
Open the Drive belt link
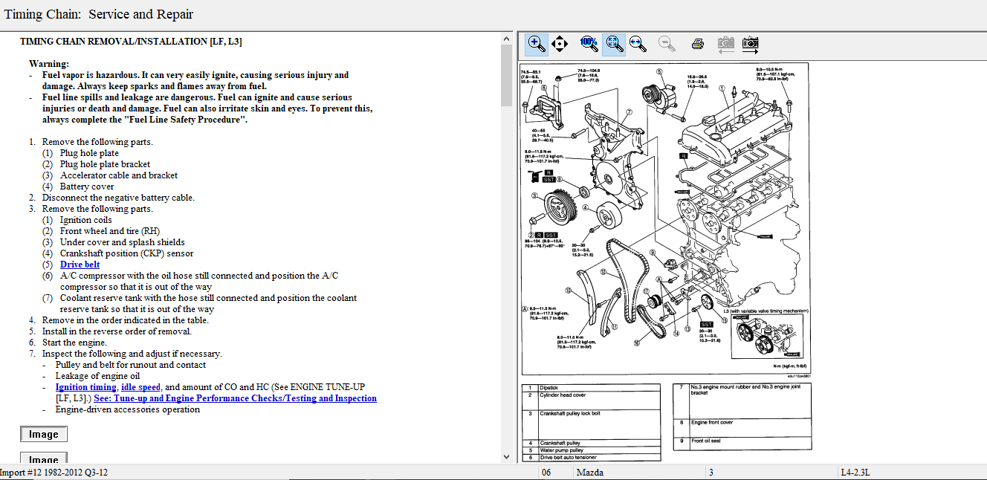(80, 265)
